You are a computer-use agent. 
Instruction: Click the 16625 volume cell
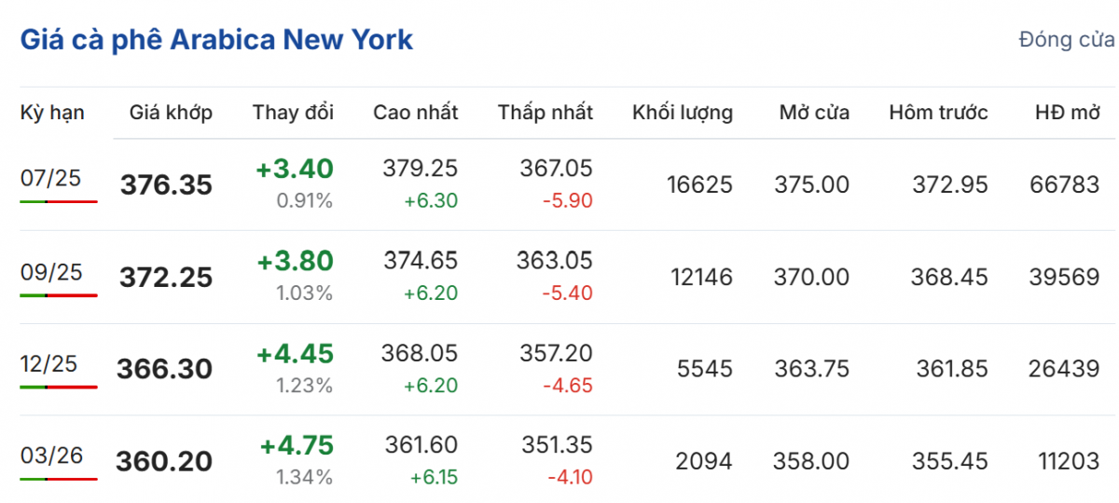coord(699,185)
